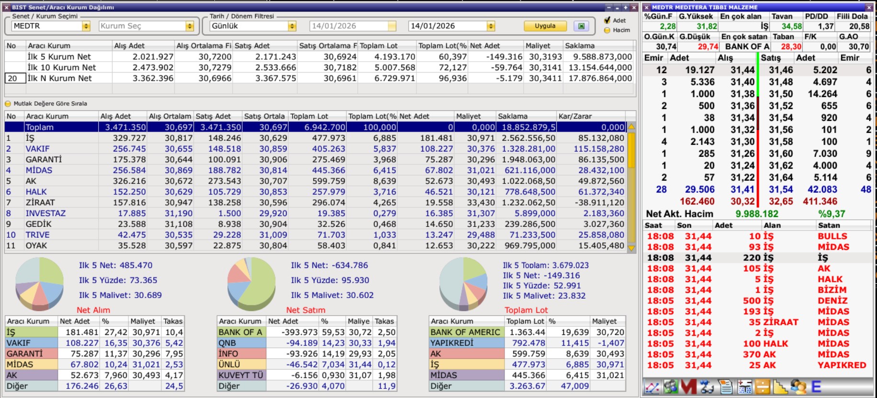
Task: Click the blue E icon in toolbar
Action: click(x=816, y=387)
